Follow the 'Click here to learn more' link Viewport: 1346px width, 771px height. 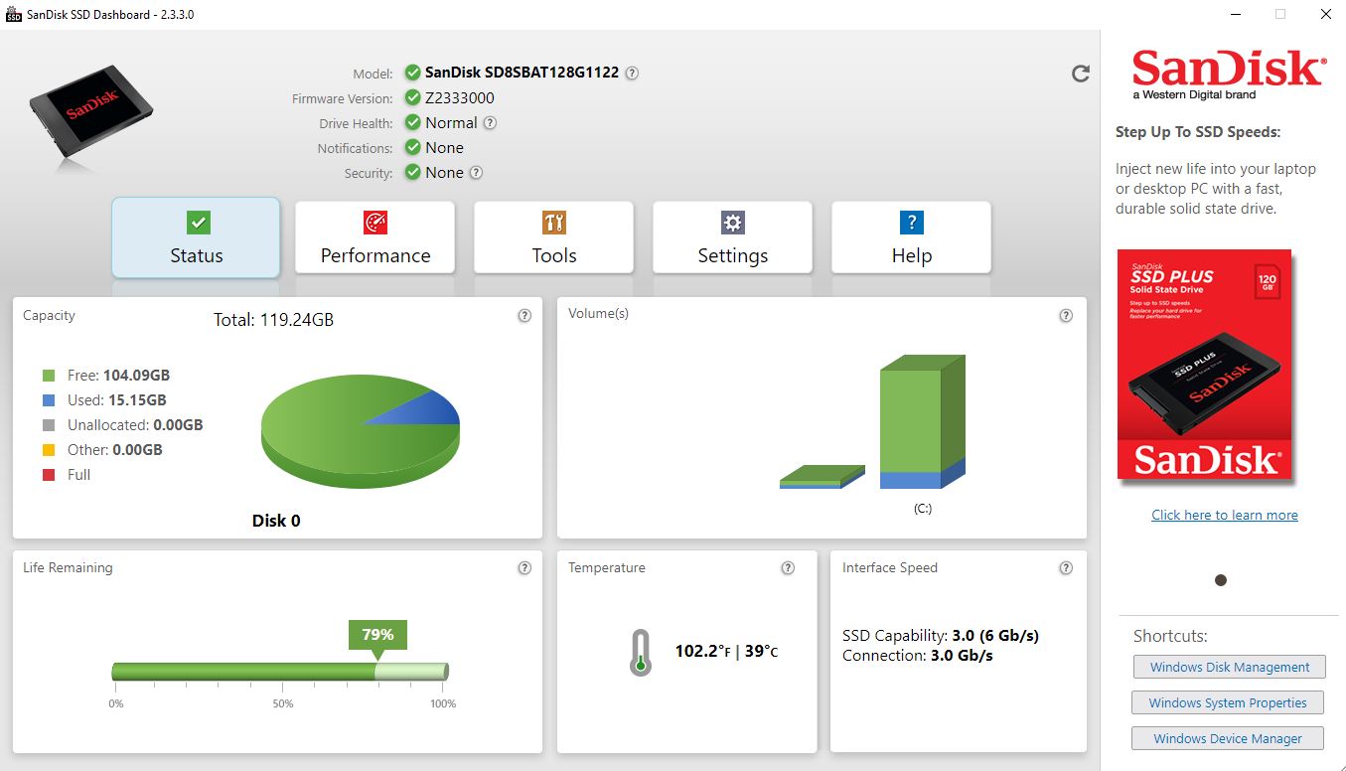click(x=1224, y=515)
